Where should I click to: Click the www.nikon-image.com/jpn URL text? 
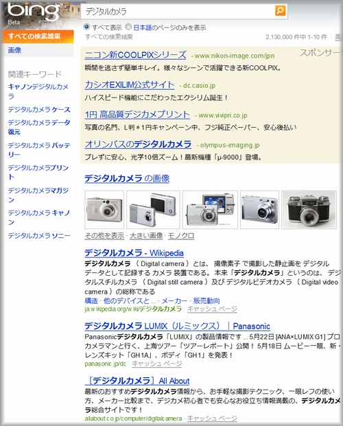click(235, 56)
